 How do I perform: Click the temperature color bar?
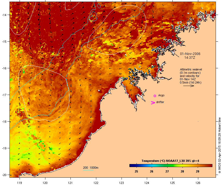171,165
